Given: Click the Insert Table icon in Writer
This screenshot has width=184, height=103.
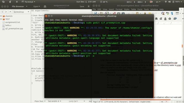Looking at the screenshot, I should [177, 13].
